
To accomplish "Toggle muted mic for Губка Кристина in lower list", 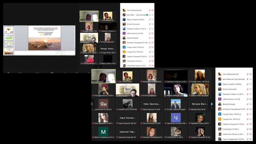I will 247,99.
